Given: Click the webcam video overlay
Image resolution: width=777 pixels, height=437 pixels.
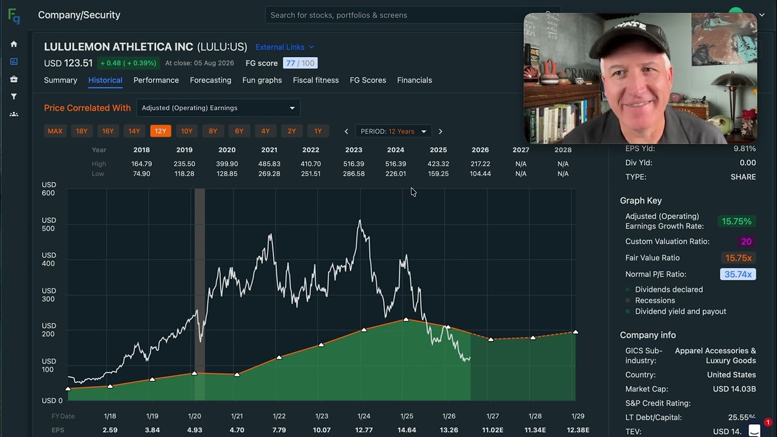Looking at the screenshot, I should click(x=640, y=78).
